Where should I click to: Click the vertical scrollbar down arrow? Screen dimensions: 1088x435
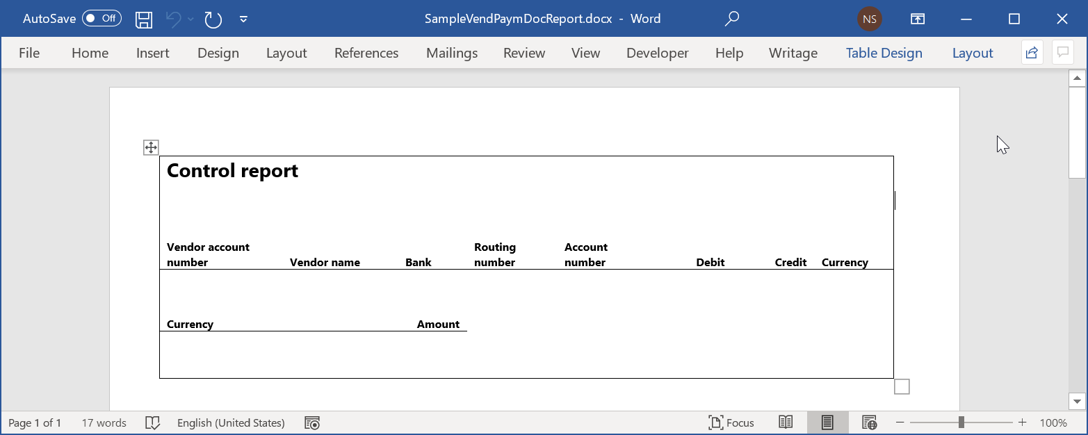(1076, 401)
